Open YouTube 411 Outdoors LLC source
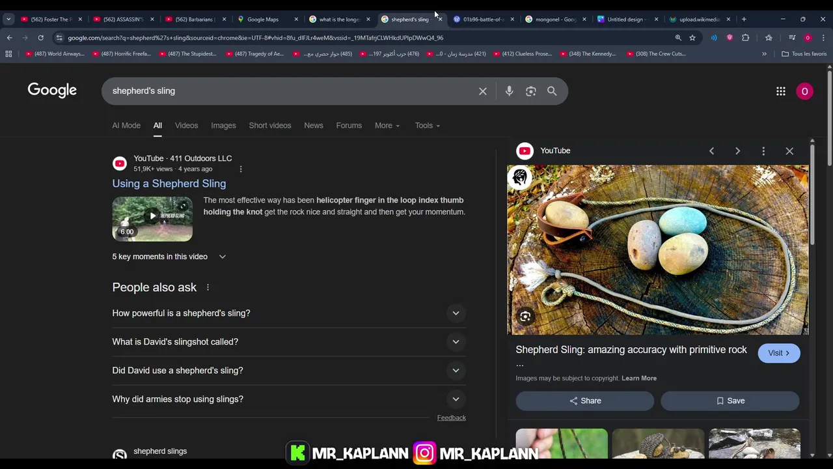Image resolution: width=833 pixels, height=469 pixels. 183,158
